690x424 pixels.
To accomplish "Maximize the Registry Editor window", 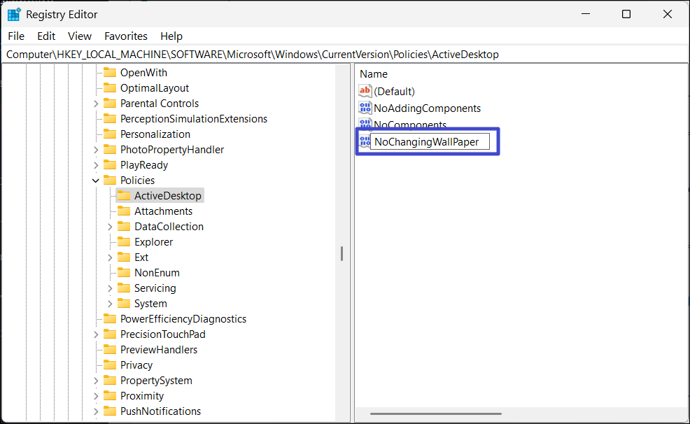I will [x=626, y=14].
